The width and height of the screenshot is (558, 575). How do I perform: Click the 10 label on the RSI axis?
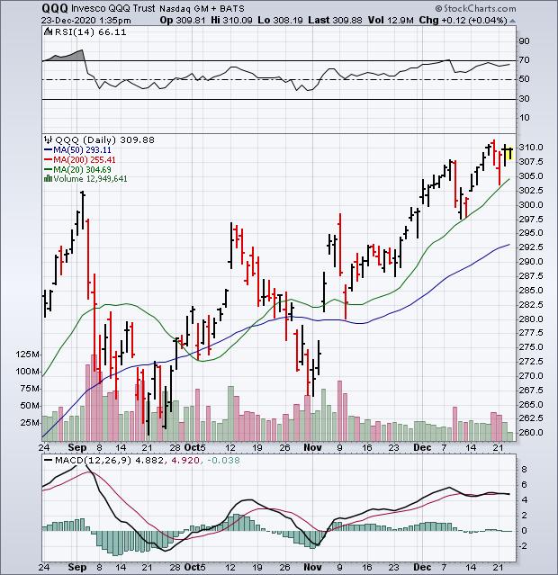pyautogui.click(x=524, y=118)
